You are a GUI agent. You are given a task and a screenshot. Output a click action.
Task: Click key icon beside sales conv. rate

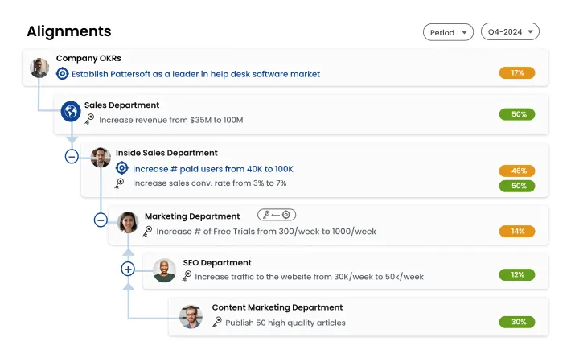coord(120,183)
